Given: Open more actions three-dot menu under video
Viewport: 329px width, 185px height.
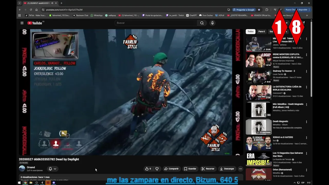Looking at the screenshot, I should 240,169.
